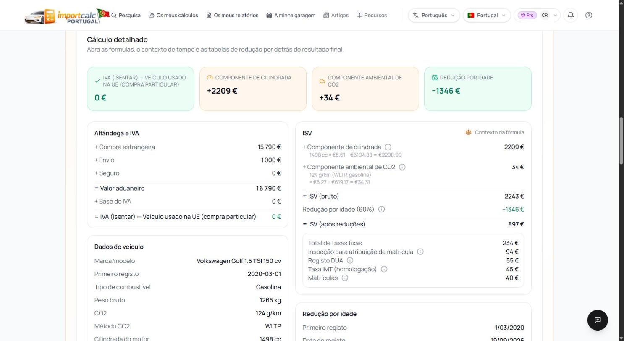Show info for Redução por idade (60%)
The height and width of the screenshot is (341, 624).
point(381,209)
